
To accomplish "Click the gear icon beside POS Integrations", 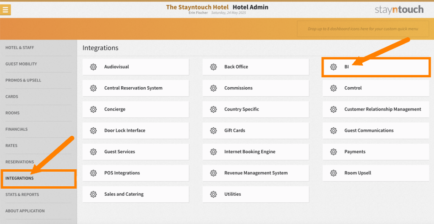I will click(93, 173).
